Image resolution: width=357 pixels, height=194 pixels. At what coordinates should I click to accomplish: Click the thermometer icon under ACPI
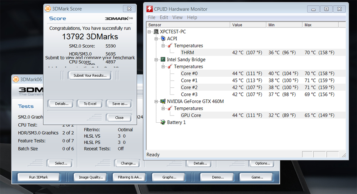coord(170,46)
